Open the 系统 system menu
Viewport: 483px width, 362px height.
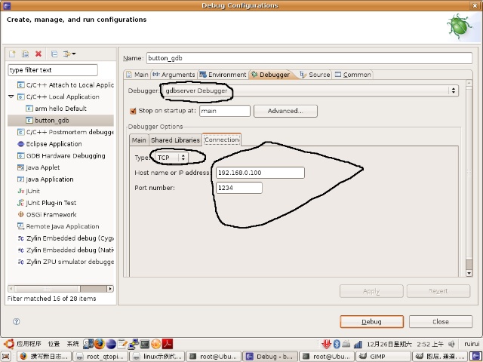point(73,344)
